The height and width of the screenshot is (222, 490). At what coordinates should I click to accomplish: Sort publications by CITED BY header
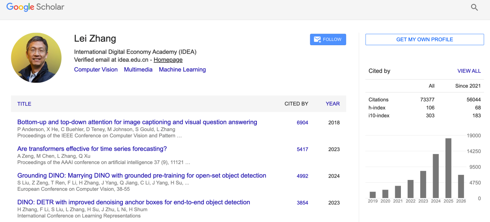(x=296, y=103)
